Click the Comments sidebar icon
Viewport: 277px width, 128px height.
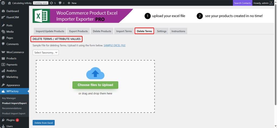(x=3, y=44)
